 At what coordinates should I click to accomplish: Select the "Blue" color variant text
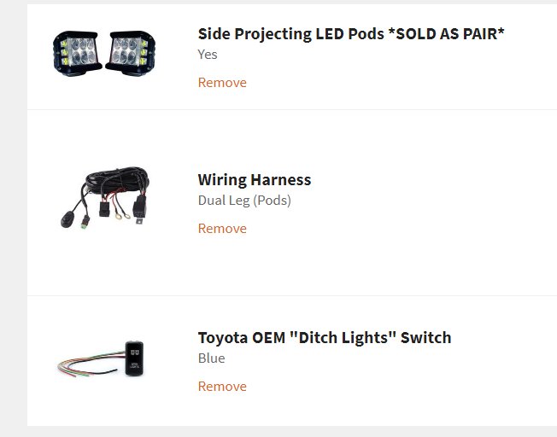point(211,358)
